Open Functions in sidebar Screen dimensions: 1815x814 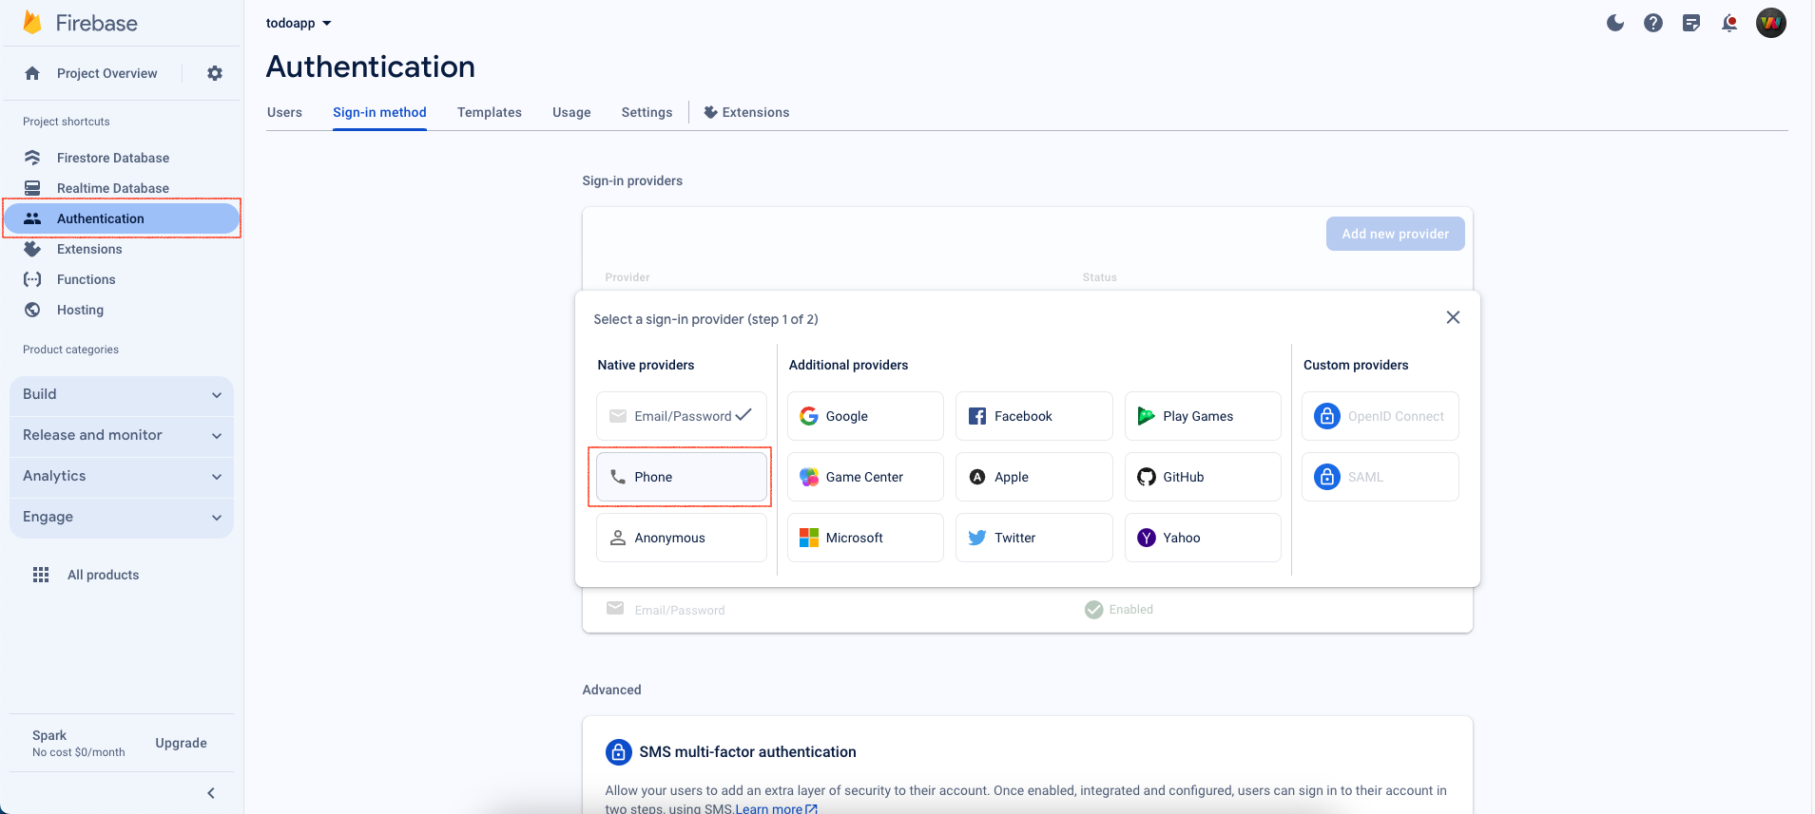[87, 279]
